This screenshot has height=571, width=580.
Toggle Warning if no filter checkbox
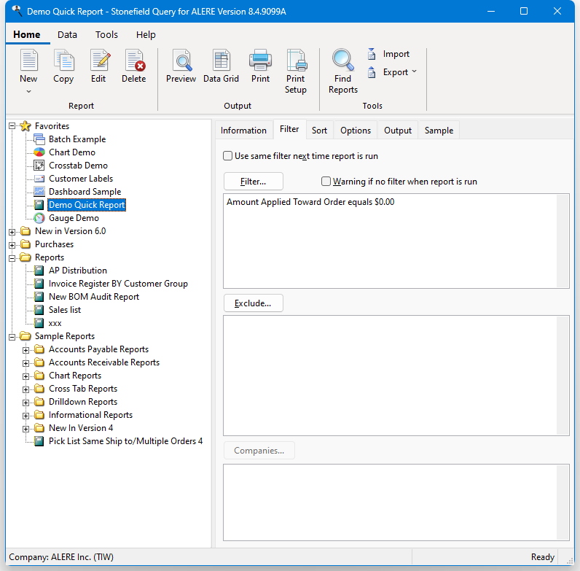pyautogui.click(x=326, y=182)
